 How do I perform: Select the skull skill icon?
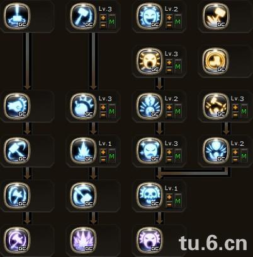150,195
